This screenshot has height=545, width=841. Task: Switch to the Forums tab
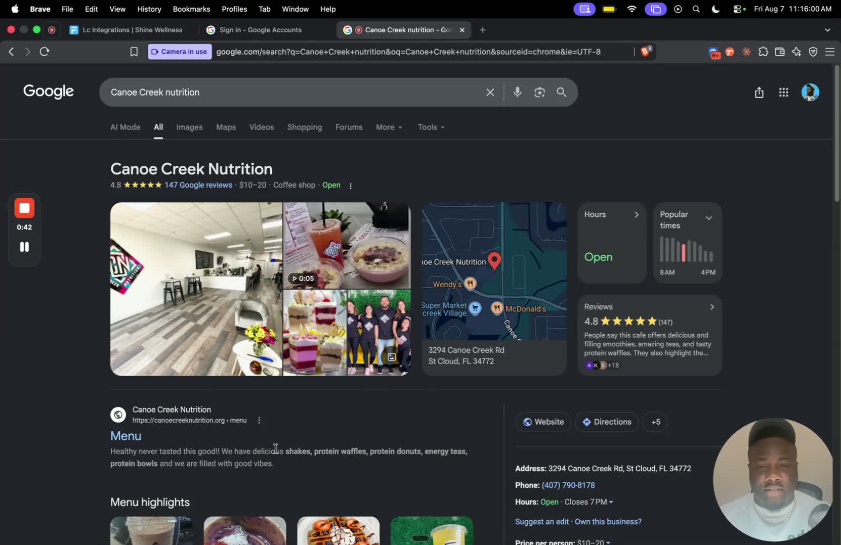coord(349,127)
